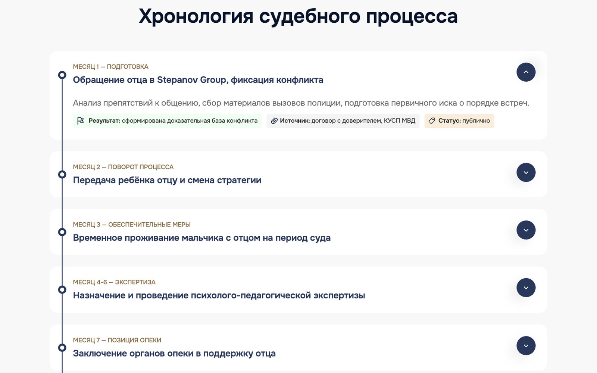Click the label МЕСЯЦ 1 — ПОДГОТОВКА
Image resolution: width=597 pixels, height=373 pixels.
(111, 67)
